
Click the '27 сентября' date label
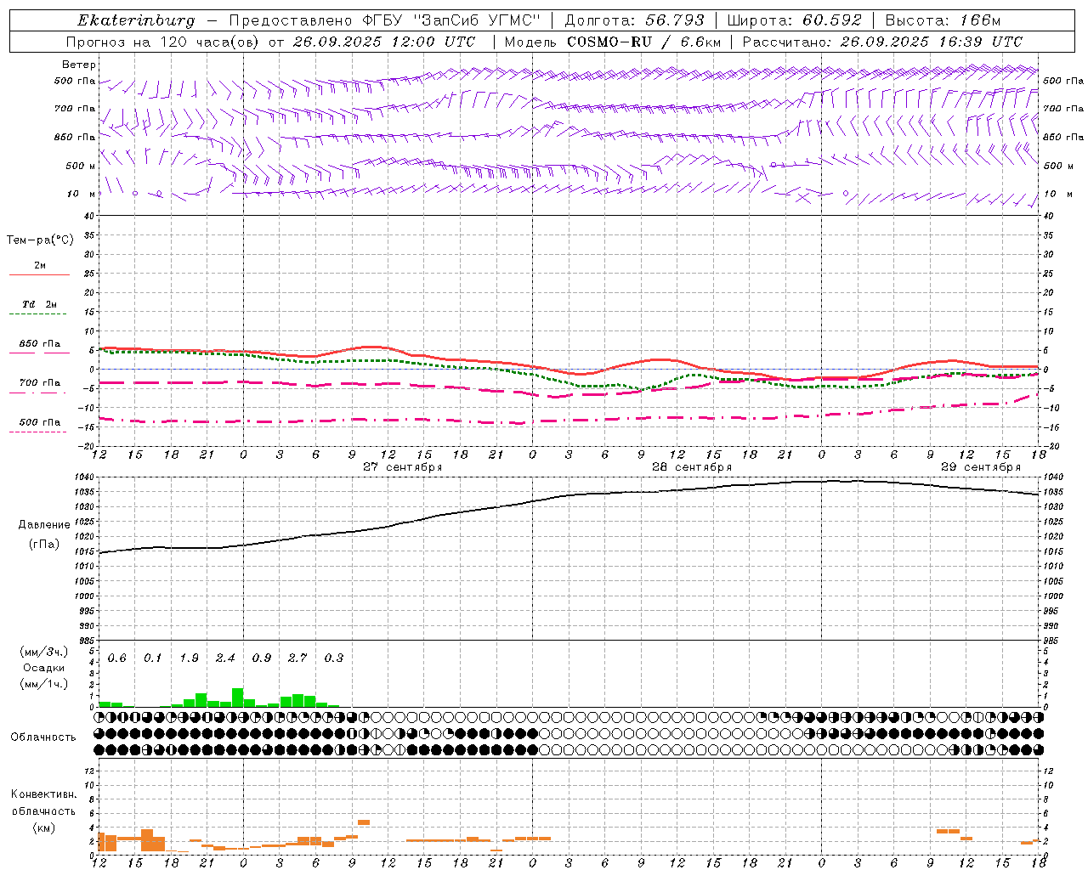tap(403, 467)
